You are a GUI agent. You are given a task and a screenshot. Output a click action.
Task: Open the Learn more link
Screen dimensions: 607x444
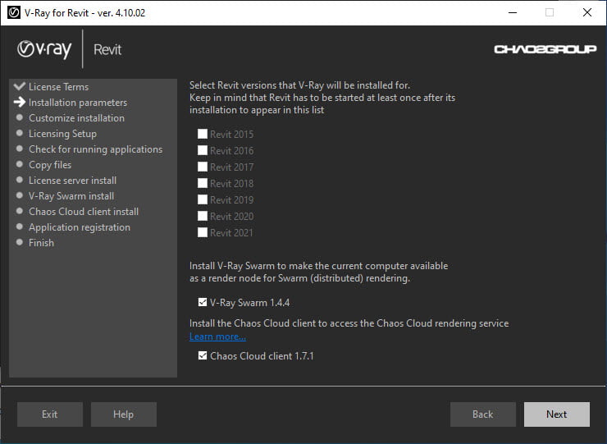point(217,336)
